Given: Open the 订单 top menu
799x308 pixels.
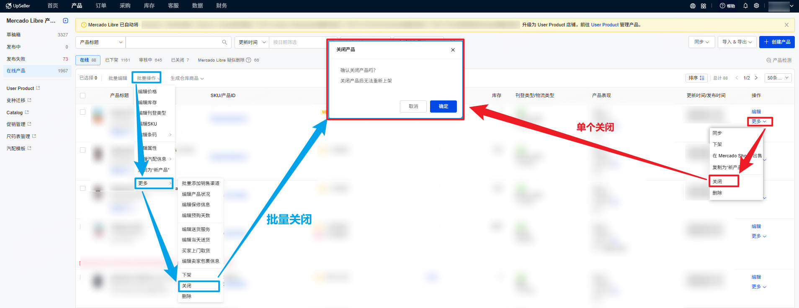Looking at the screenshot, I should click(x=101, y=6).
